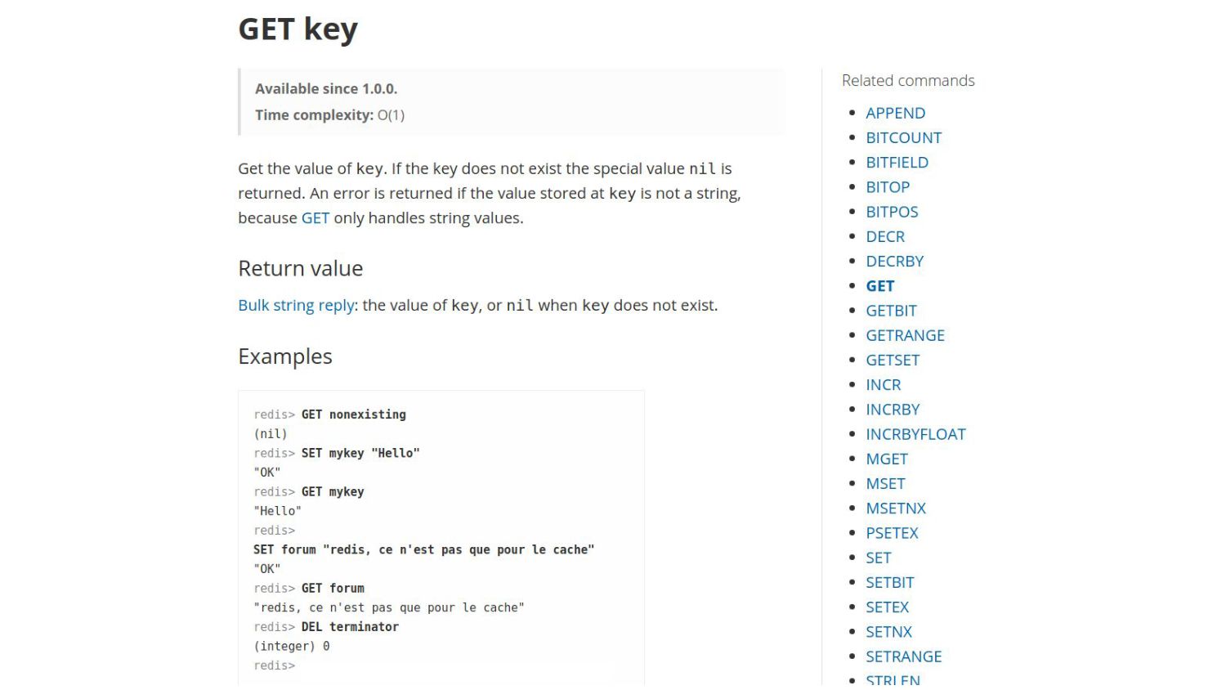Click the inline GET link in description

point(315,218)
